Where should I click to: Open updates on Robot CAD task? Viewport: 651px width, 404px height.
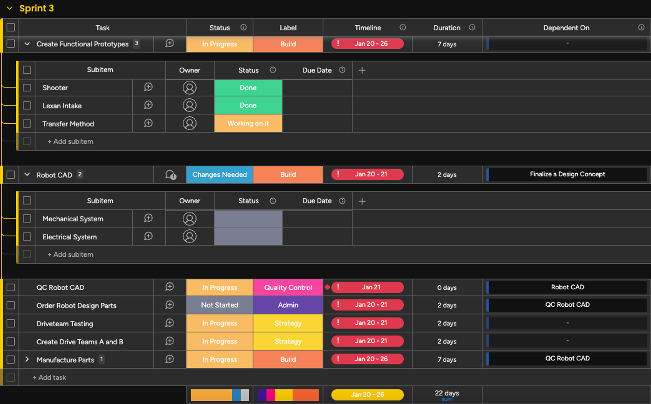tap(170, 175)
